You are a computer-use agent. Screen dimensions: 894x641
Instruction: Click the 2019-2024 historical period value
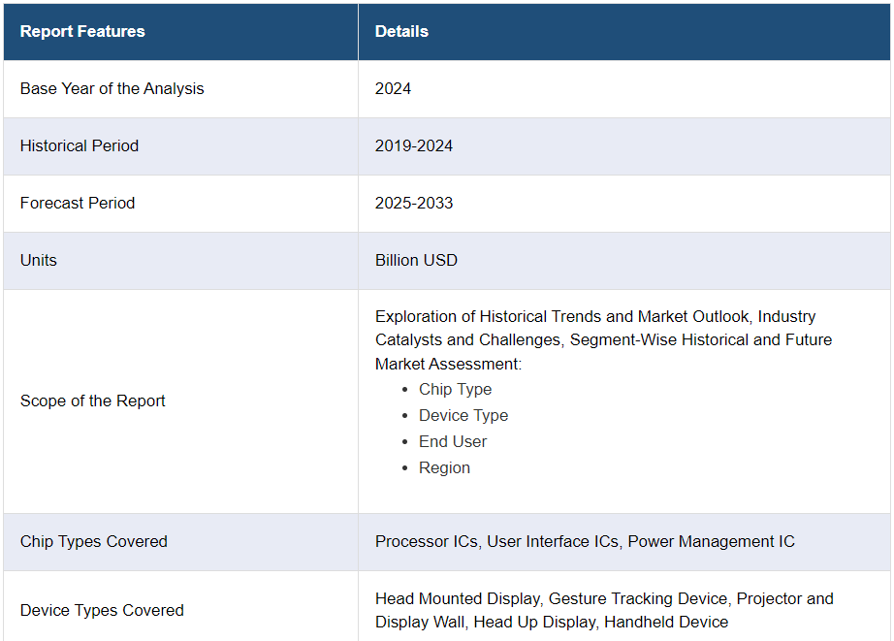[x=414, y=145]
